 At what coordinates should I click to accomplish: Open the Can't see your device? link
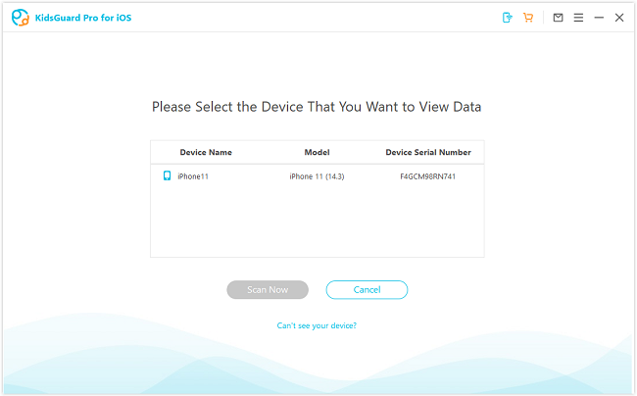(317, 325)
